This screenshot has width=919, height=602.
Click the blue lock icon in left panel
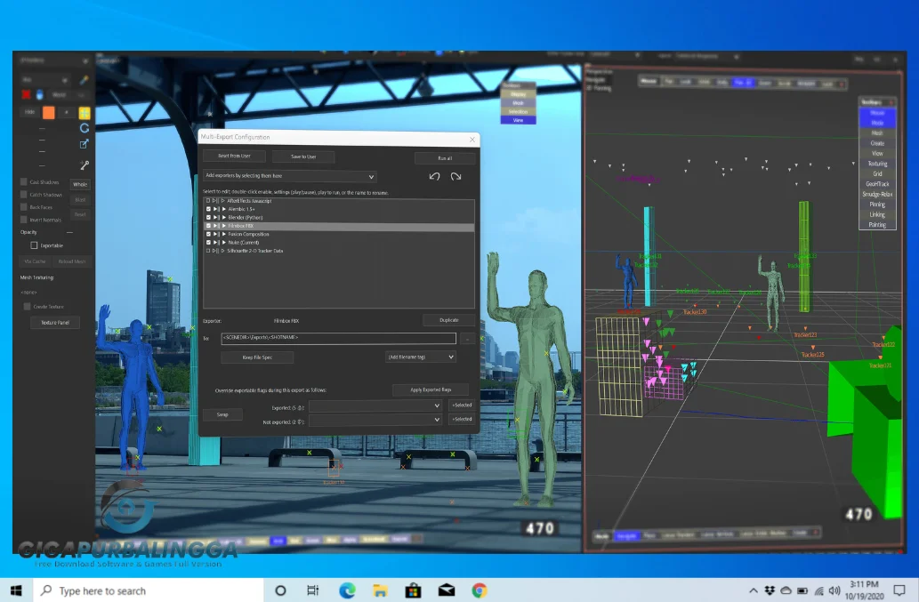coord(40,94)
